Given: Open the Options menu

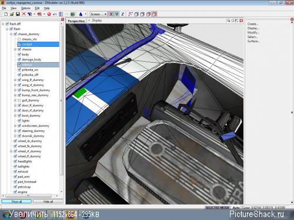Looking at the screenshot, I should [26, 8].
